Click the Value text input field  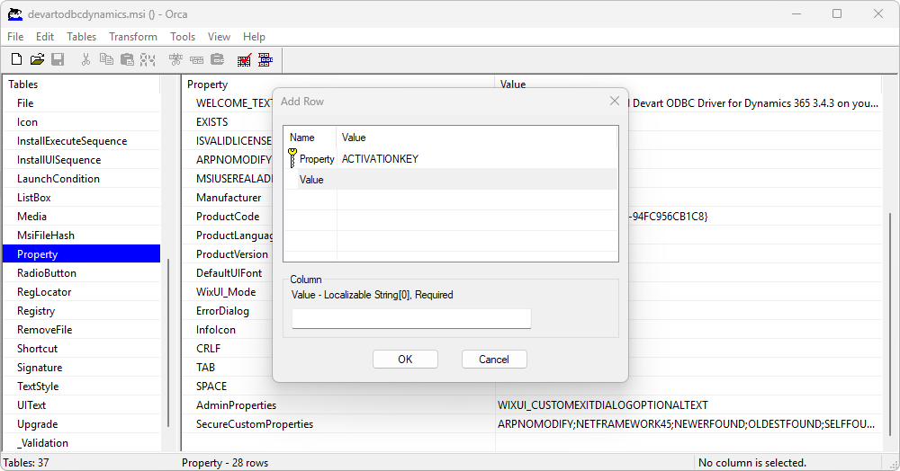click(411, 318)
